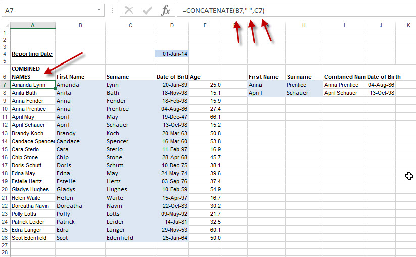Click the Name Box showing A7
The height and width of the screenshot is (257, 416).
[53, 11]
